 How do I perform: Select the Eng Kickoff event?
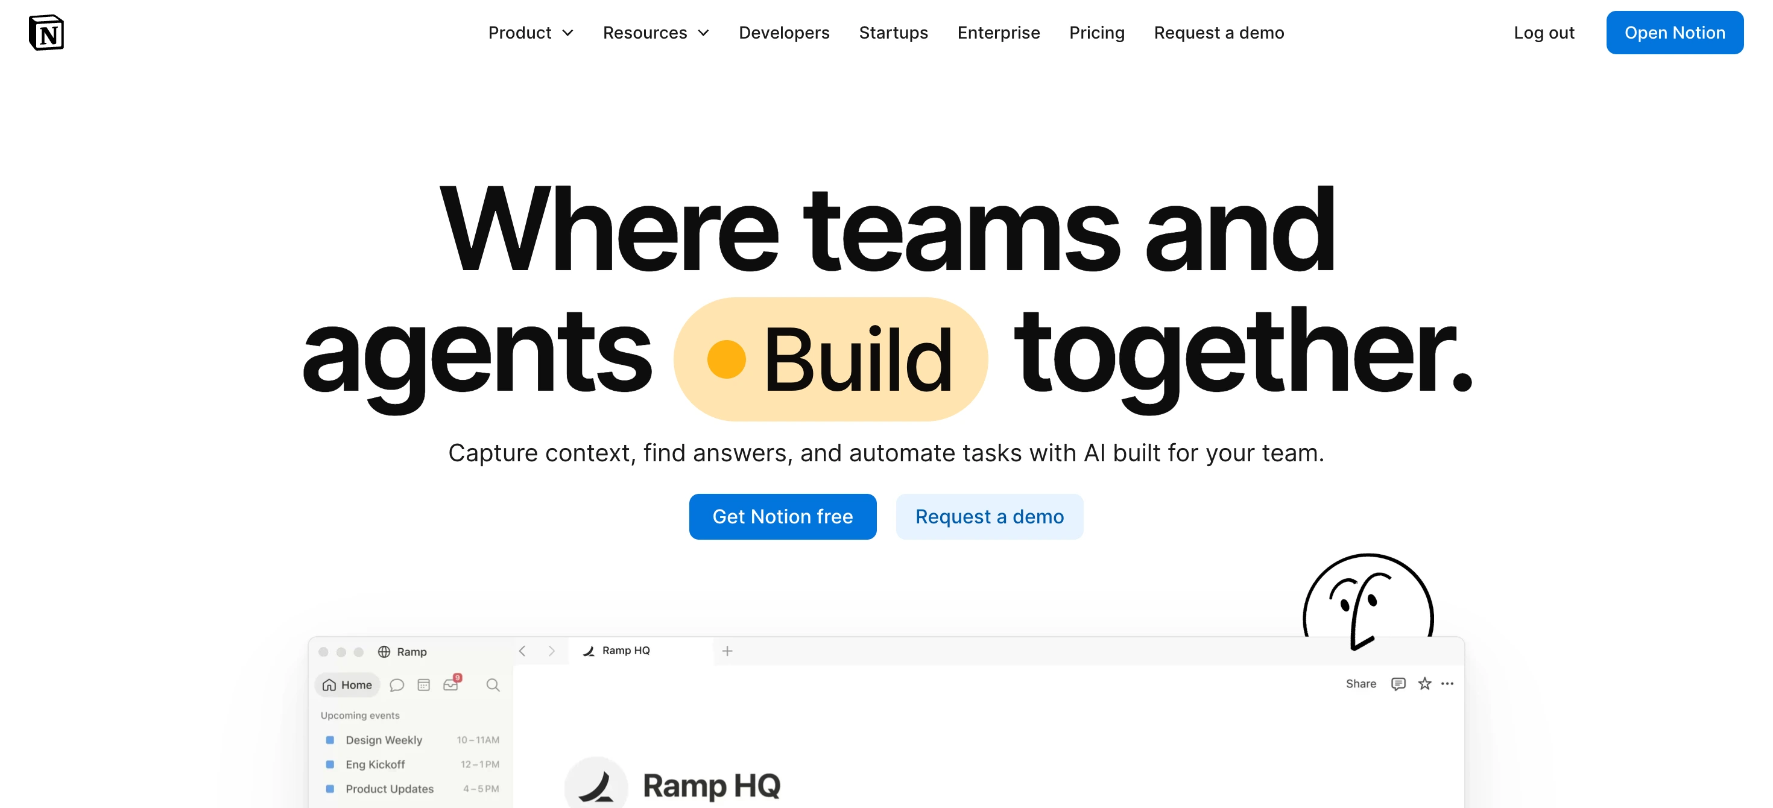pyautogui.click(x=411, y=764)
